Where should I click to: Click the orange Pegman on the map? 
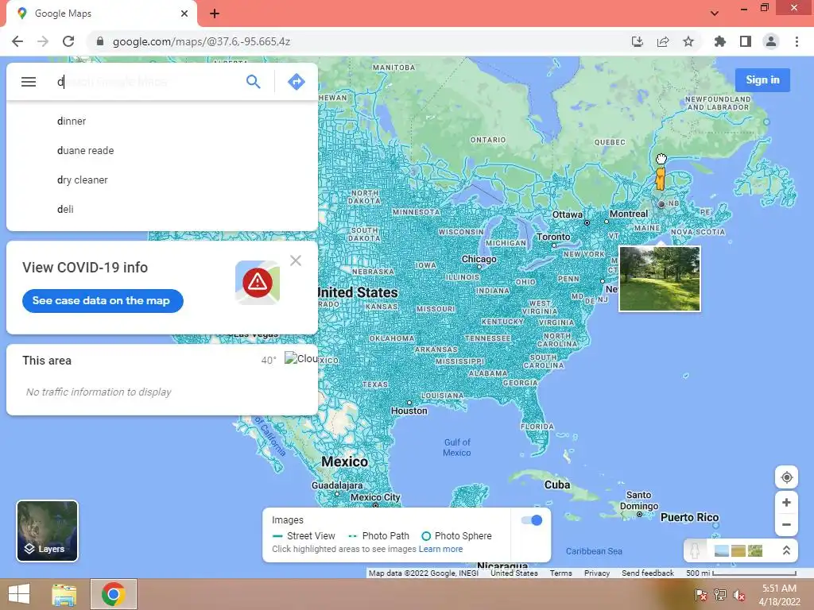[x=660, y=178]
